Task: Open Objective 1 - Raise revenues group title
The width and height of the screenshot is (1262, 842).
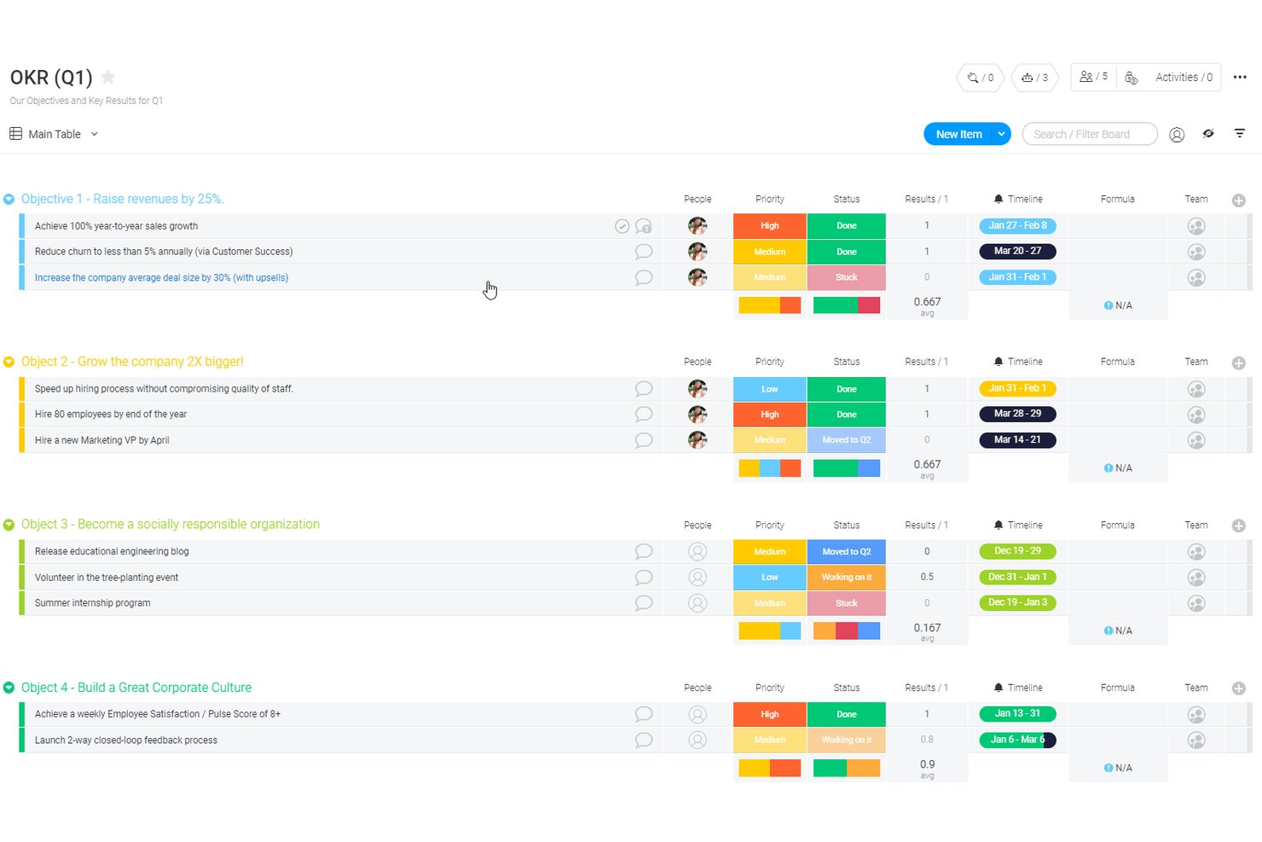Action: [x=123, y=199]
